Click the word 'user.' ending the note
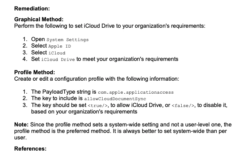242x152 pixels. pyautogui.click(x=20, y=138)
